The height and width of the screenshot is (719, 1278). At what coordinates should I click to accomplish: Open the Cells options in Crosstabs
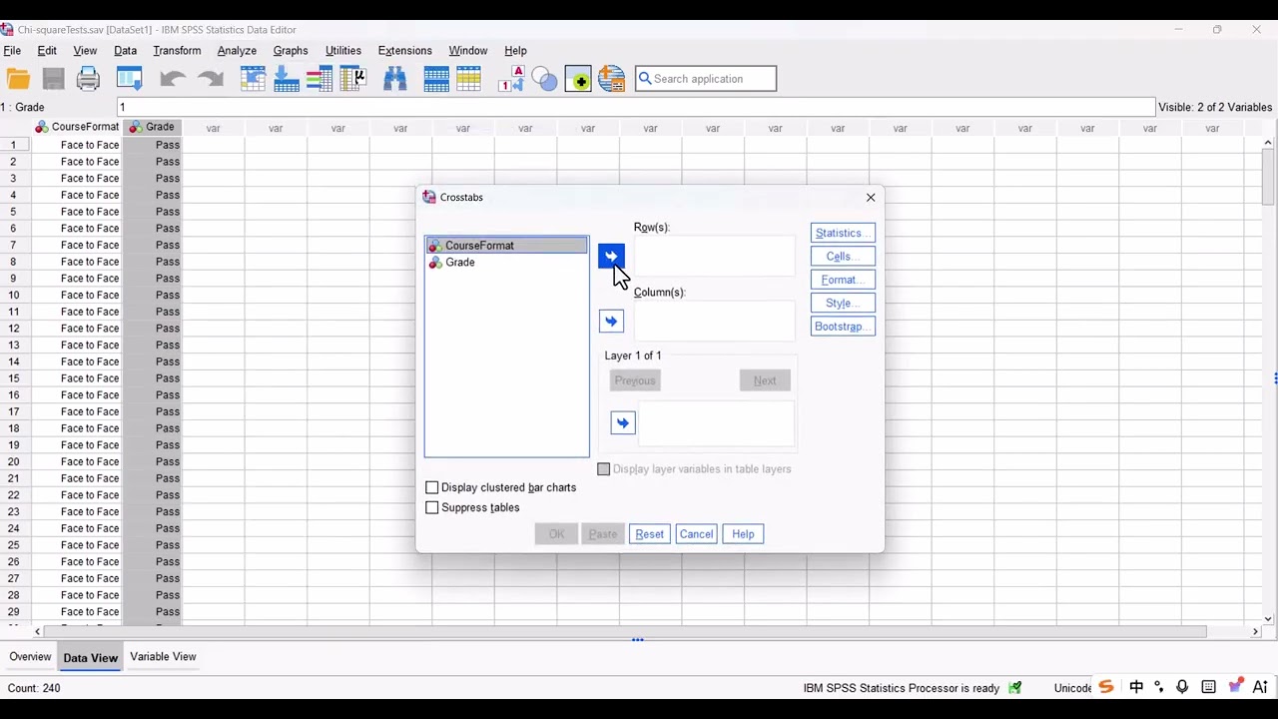coord(843,257)
